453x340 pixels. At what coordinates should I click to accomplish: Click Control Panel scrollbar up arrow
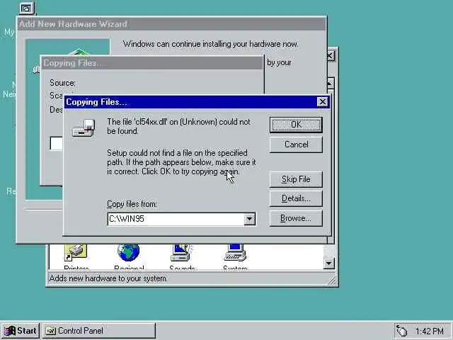(x=330, y=84)
